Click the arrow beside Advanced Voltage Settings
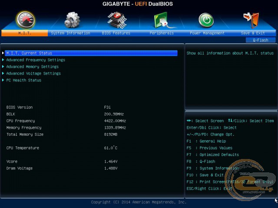This screenshot has height=208, width=278. 3,73
